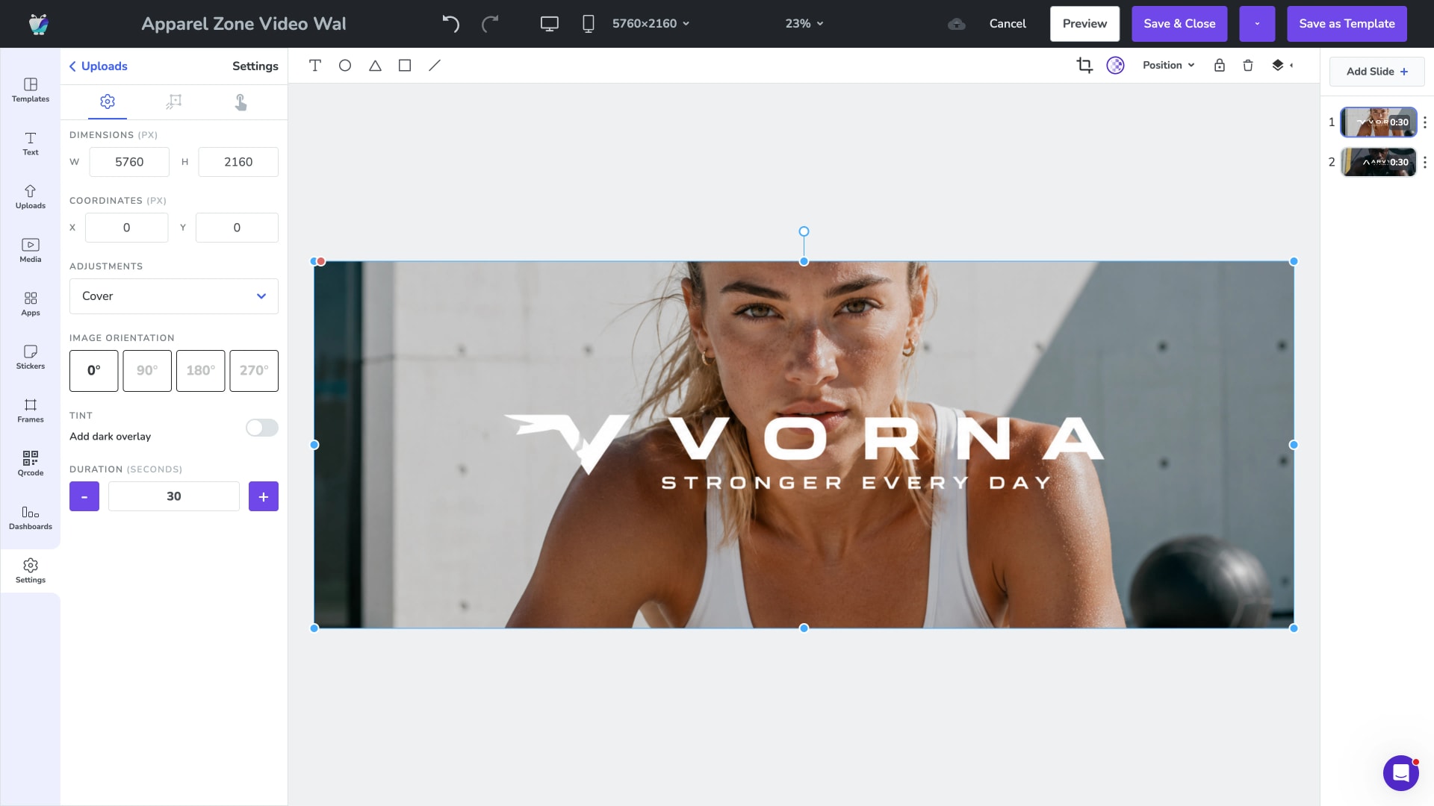Delete the selected element with trash icon
The height and width of the screenshot is (806, 1434).
(x=1248, y=66)
